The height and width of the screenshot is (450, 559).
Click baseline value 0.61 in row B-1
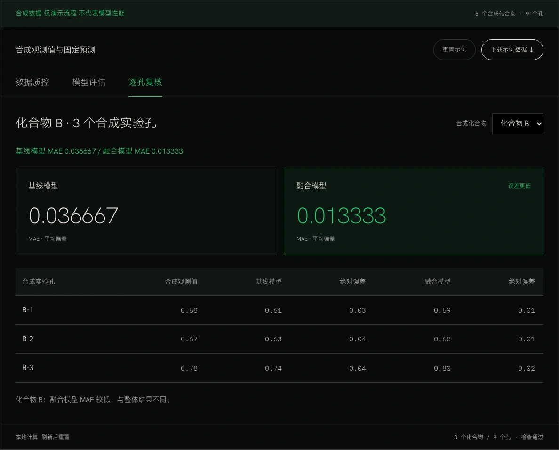tap(273, 310)
